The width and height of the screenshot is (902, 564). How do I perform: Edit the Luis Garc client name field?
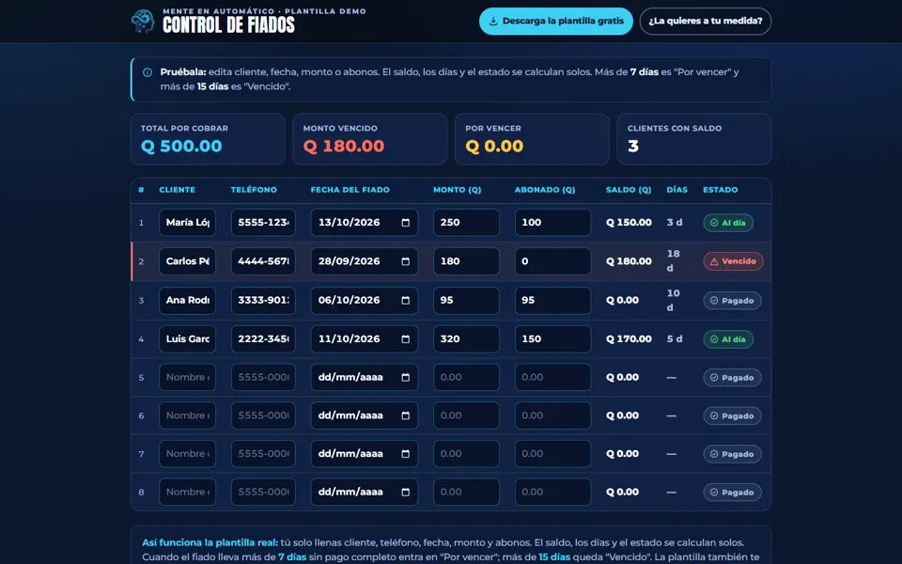[188, 339]
